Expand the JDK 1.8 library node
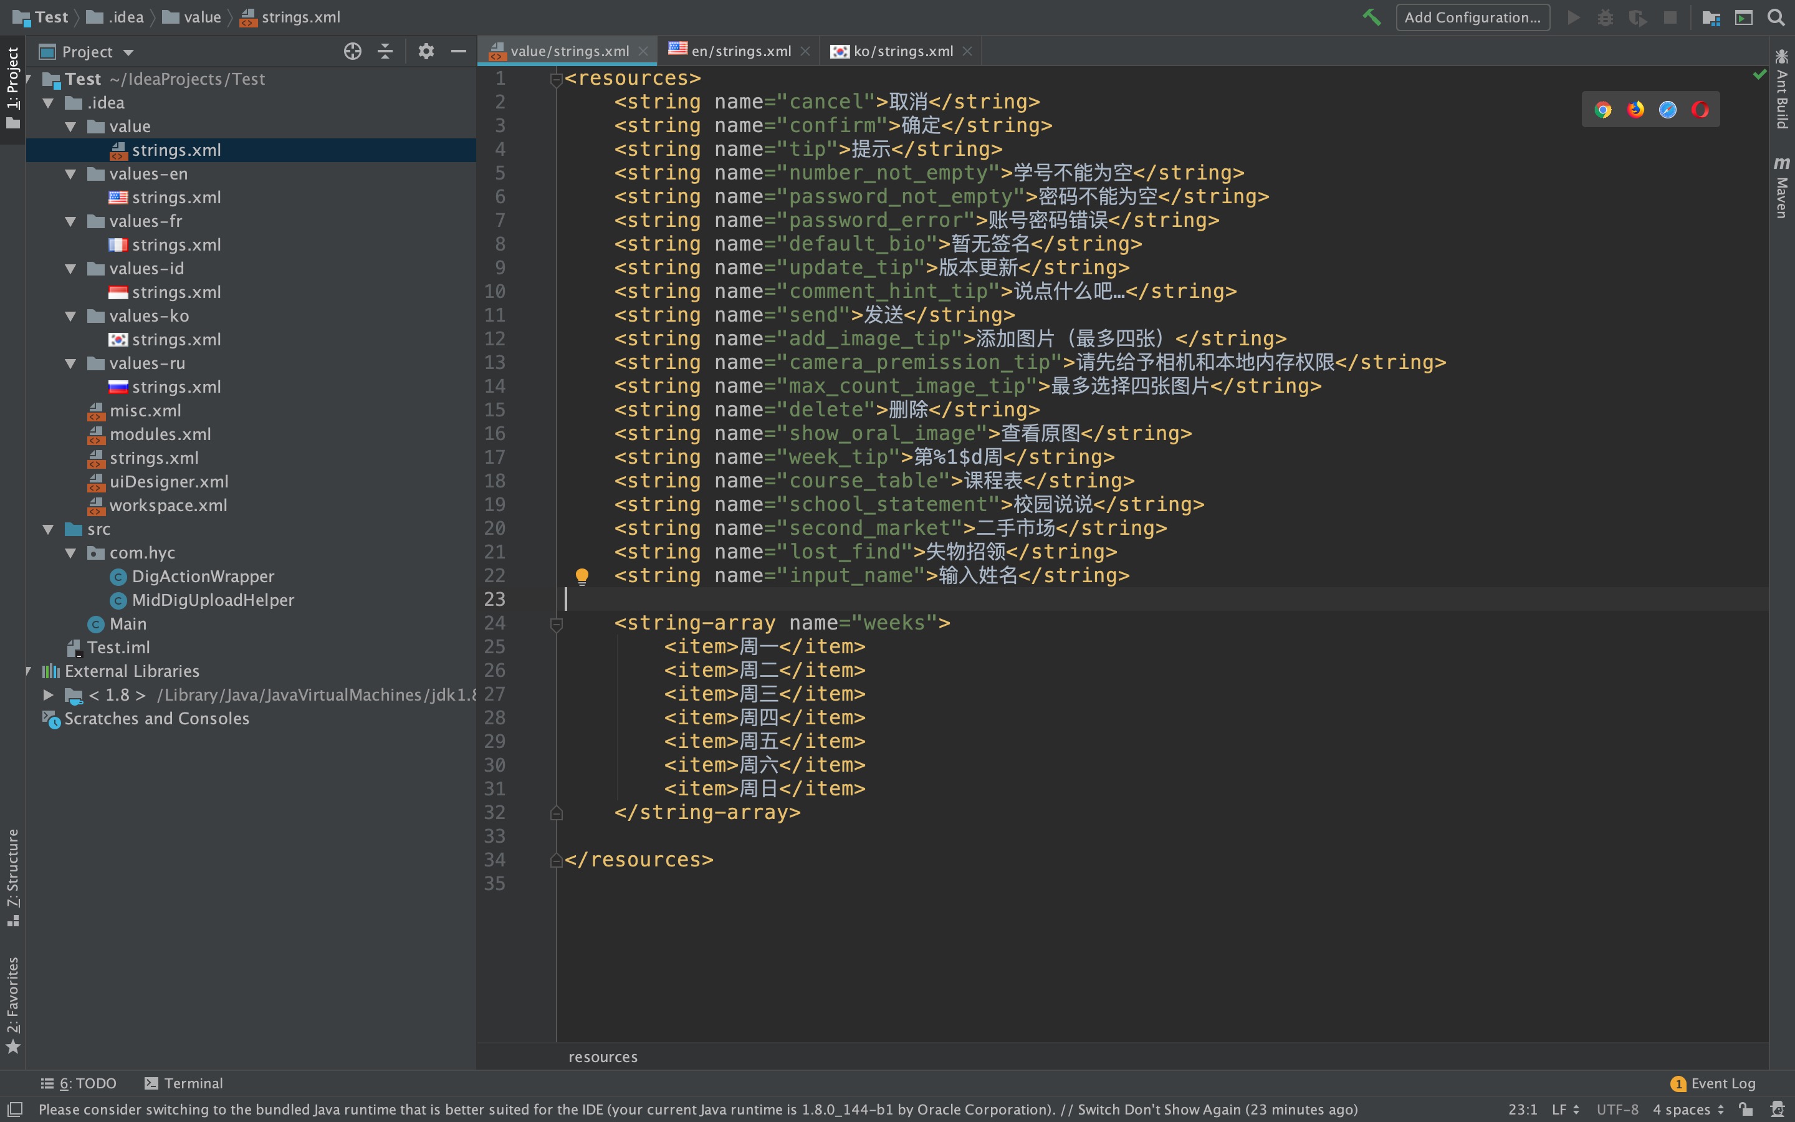Viewport: 1795px width, 1122px height. point(48,694)
